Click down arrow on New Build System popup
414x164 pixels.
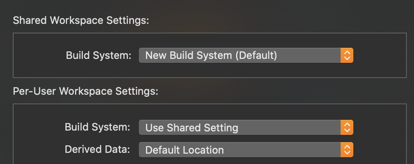click(x=347, y=58)
